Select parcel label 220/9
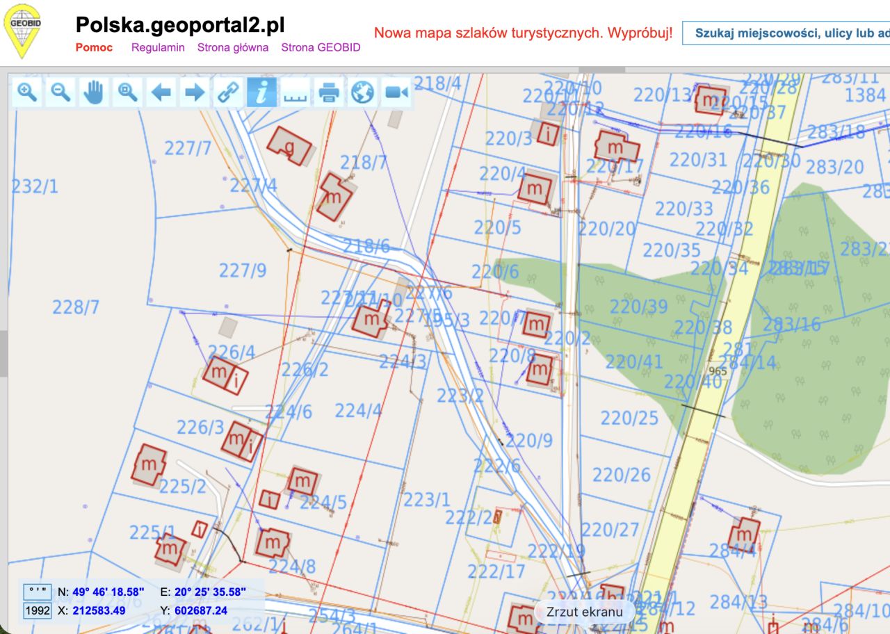890x634 pixels. pyautogui.click(x=528, y=440)
